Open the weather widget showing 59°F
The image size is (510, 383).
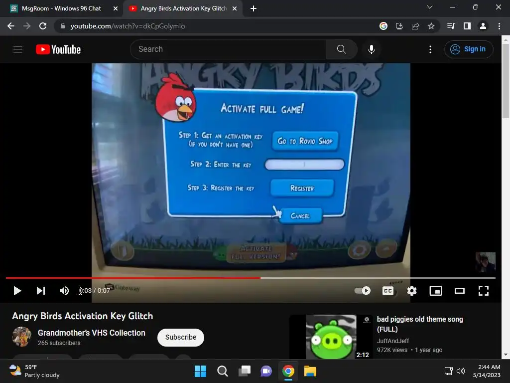coord(34,371)
